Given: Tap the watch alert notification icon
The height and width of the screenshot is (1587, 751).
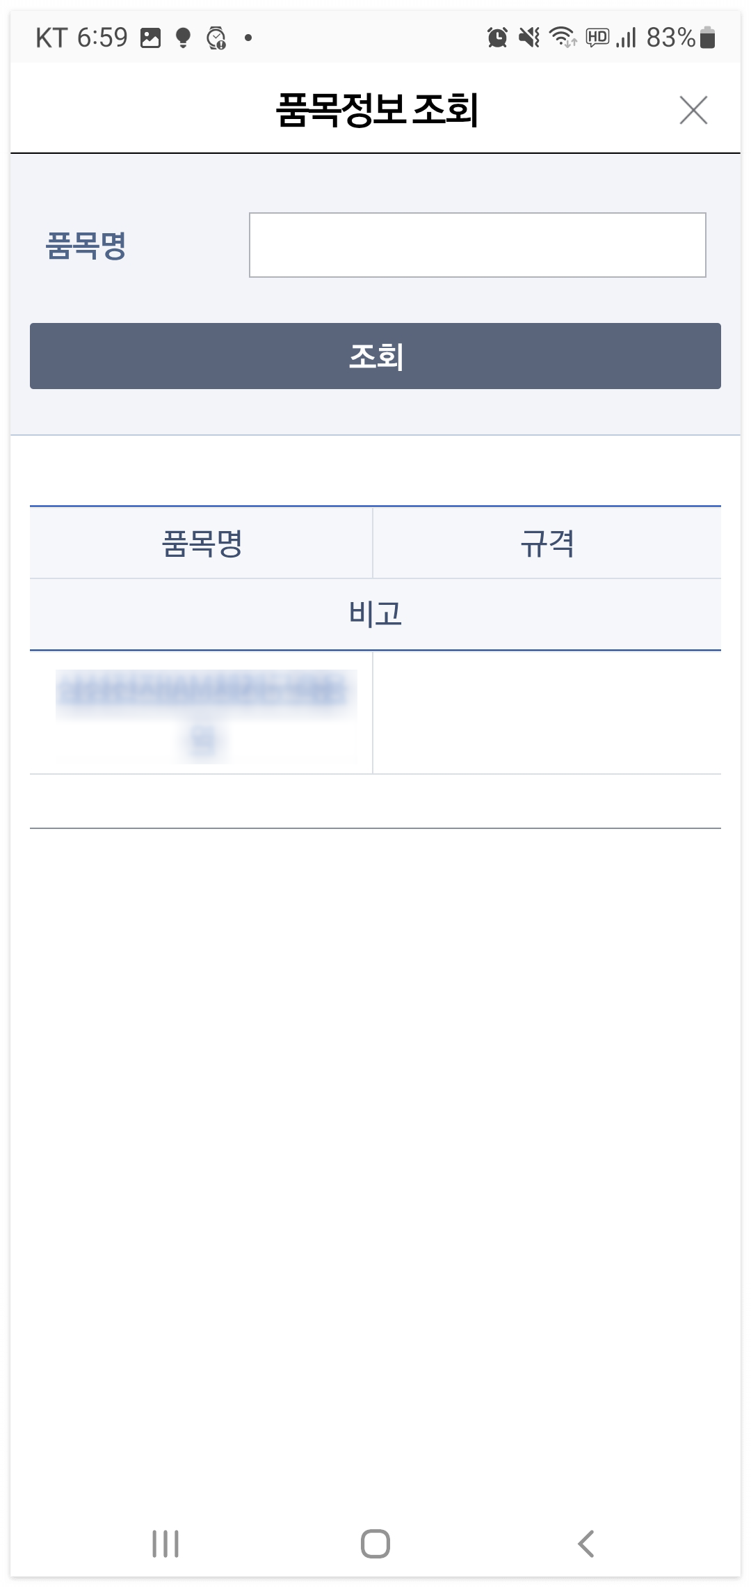Looking at the screenshot, I should point(216,38).
